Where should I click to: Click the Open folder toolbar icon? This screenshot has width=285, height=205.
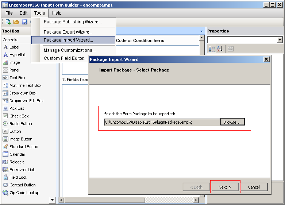(16, 22)
